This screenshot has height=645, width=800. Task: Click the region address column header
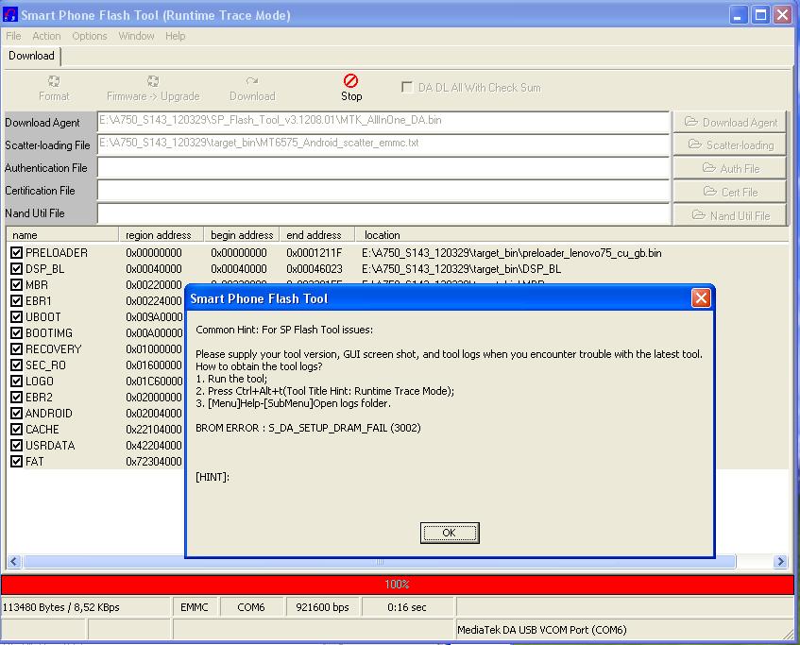pyautogui.click(x=162, y=235)
